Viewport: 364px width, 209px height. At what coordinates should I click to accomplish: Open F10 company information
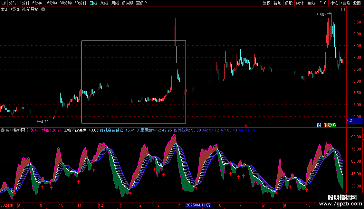(323, 3)
